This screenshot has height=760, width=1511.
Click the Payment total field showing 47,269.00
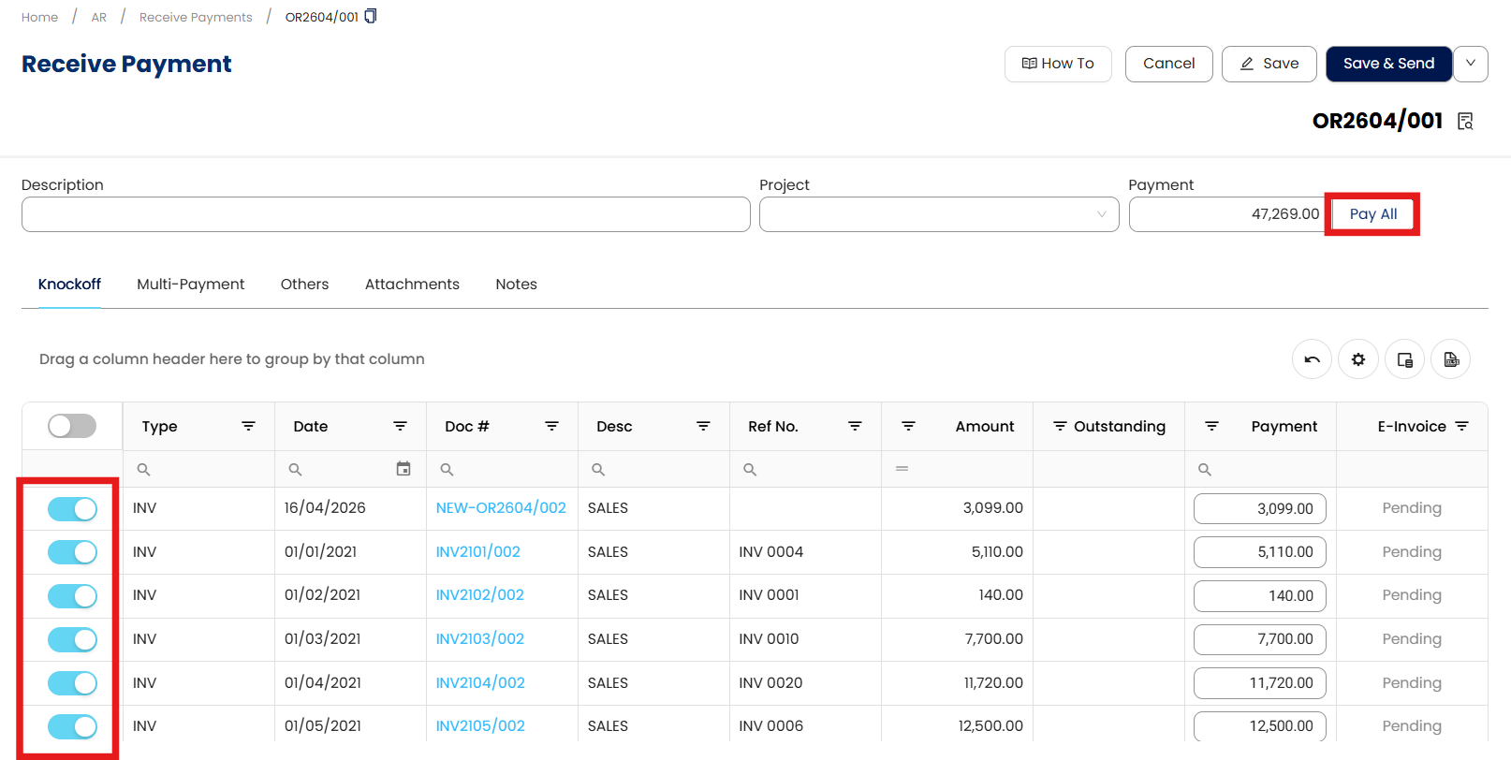(1227, 214)
